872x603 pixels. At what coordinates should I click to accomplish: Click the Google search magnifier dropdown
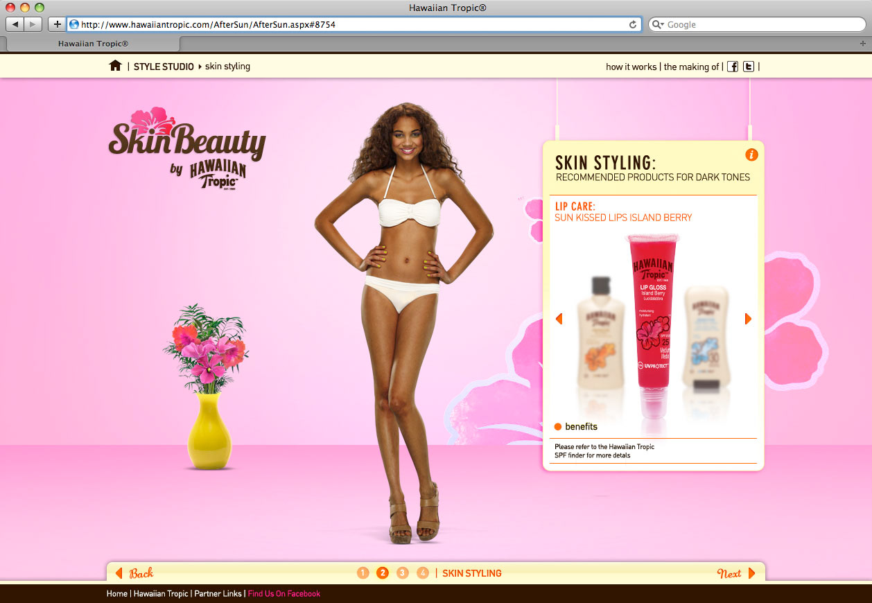pyautogui.click(x=658, y=24)
